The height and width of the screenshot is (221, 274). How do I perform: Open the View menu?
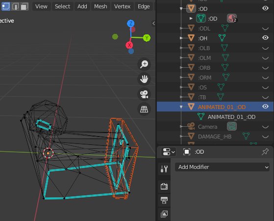coord(41,6)
